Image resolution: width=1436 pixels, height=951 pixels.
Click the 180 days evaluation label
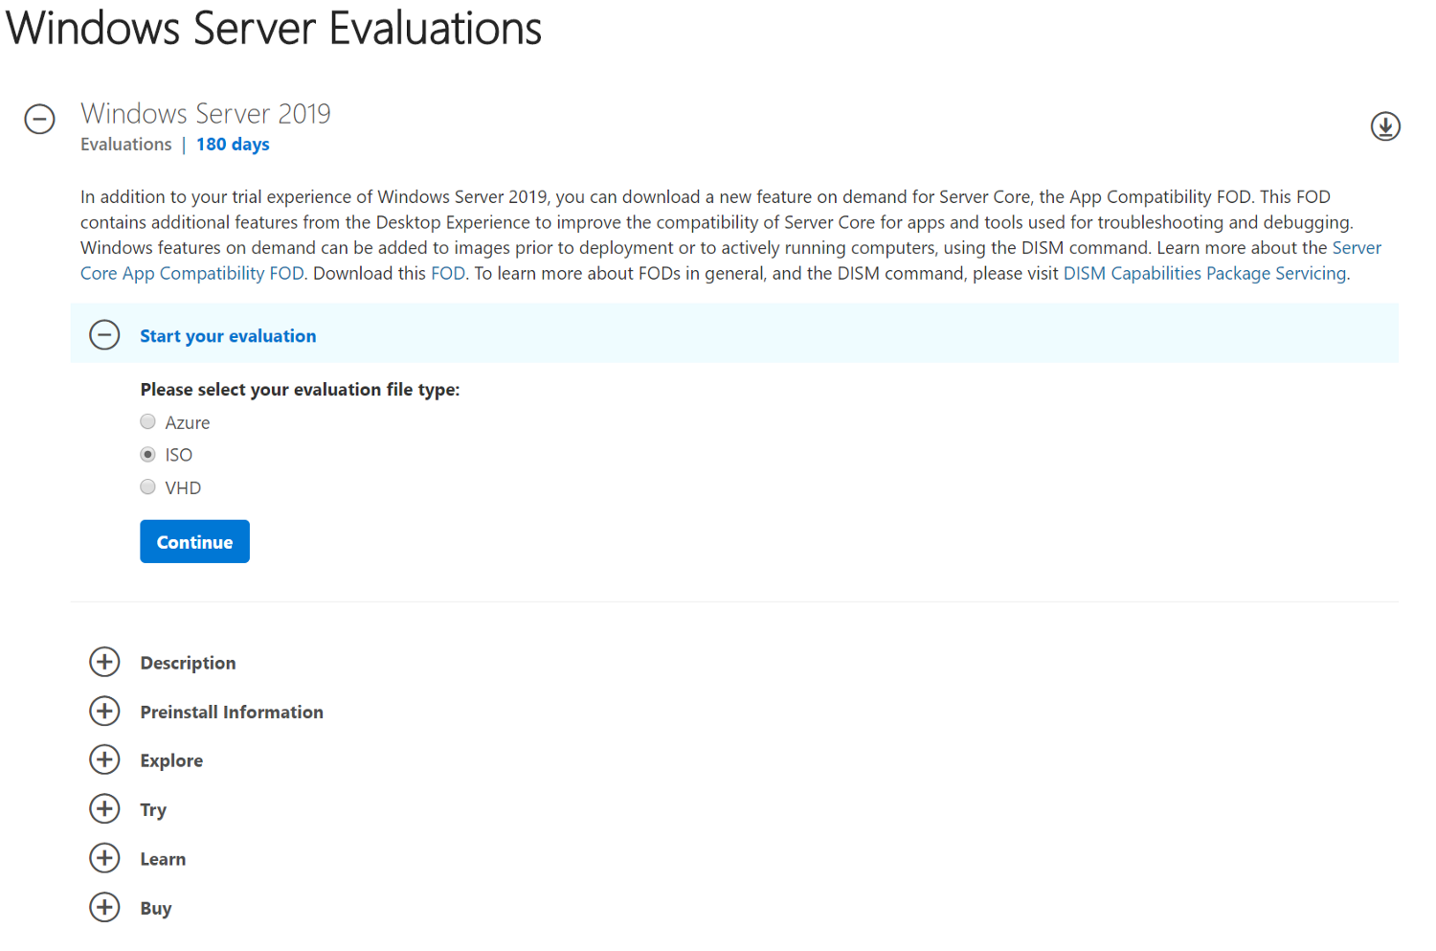click(233, 145)
